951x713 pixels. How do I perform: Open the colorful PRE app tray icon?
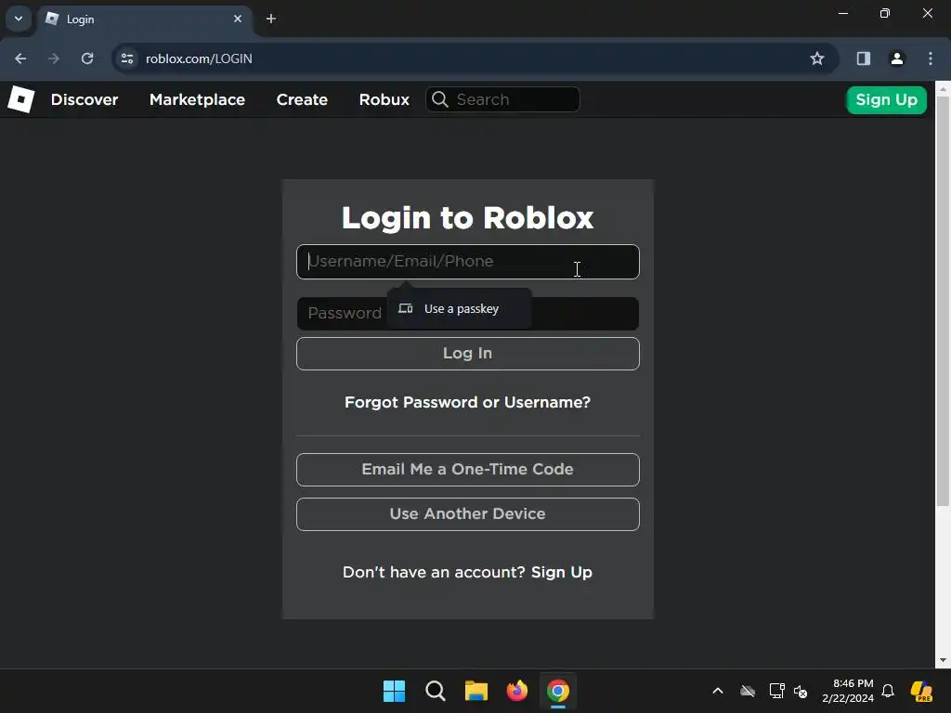coord(921,691)
